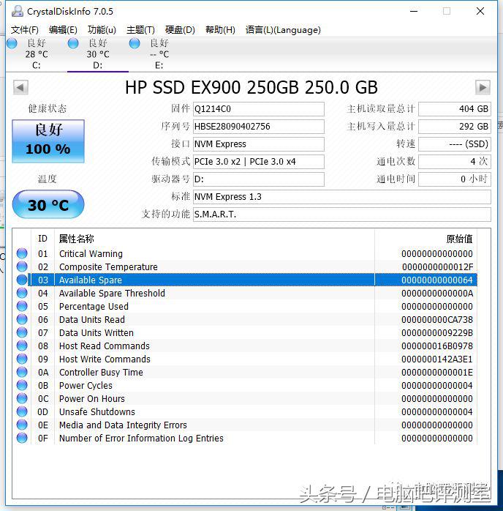Click host writes total value 292 GB
This screenshot has height=511, width=503.
pos(455,127)
